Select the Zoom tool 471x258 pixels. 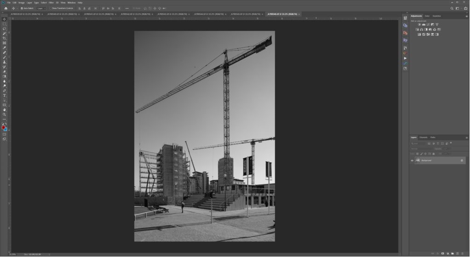[x=5, y=115]
